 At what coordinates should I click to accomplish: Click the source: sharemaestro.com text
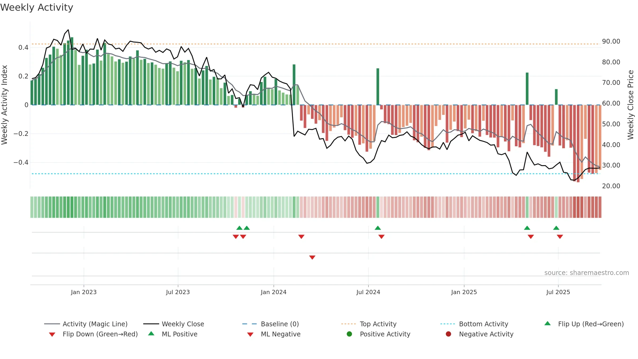pyautogui.click(x=587, y=273)
